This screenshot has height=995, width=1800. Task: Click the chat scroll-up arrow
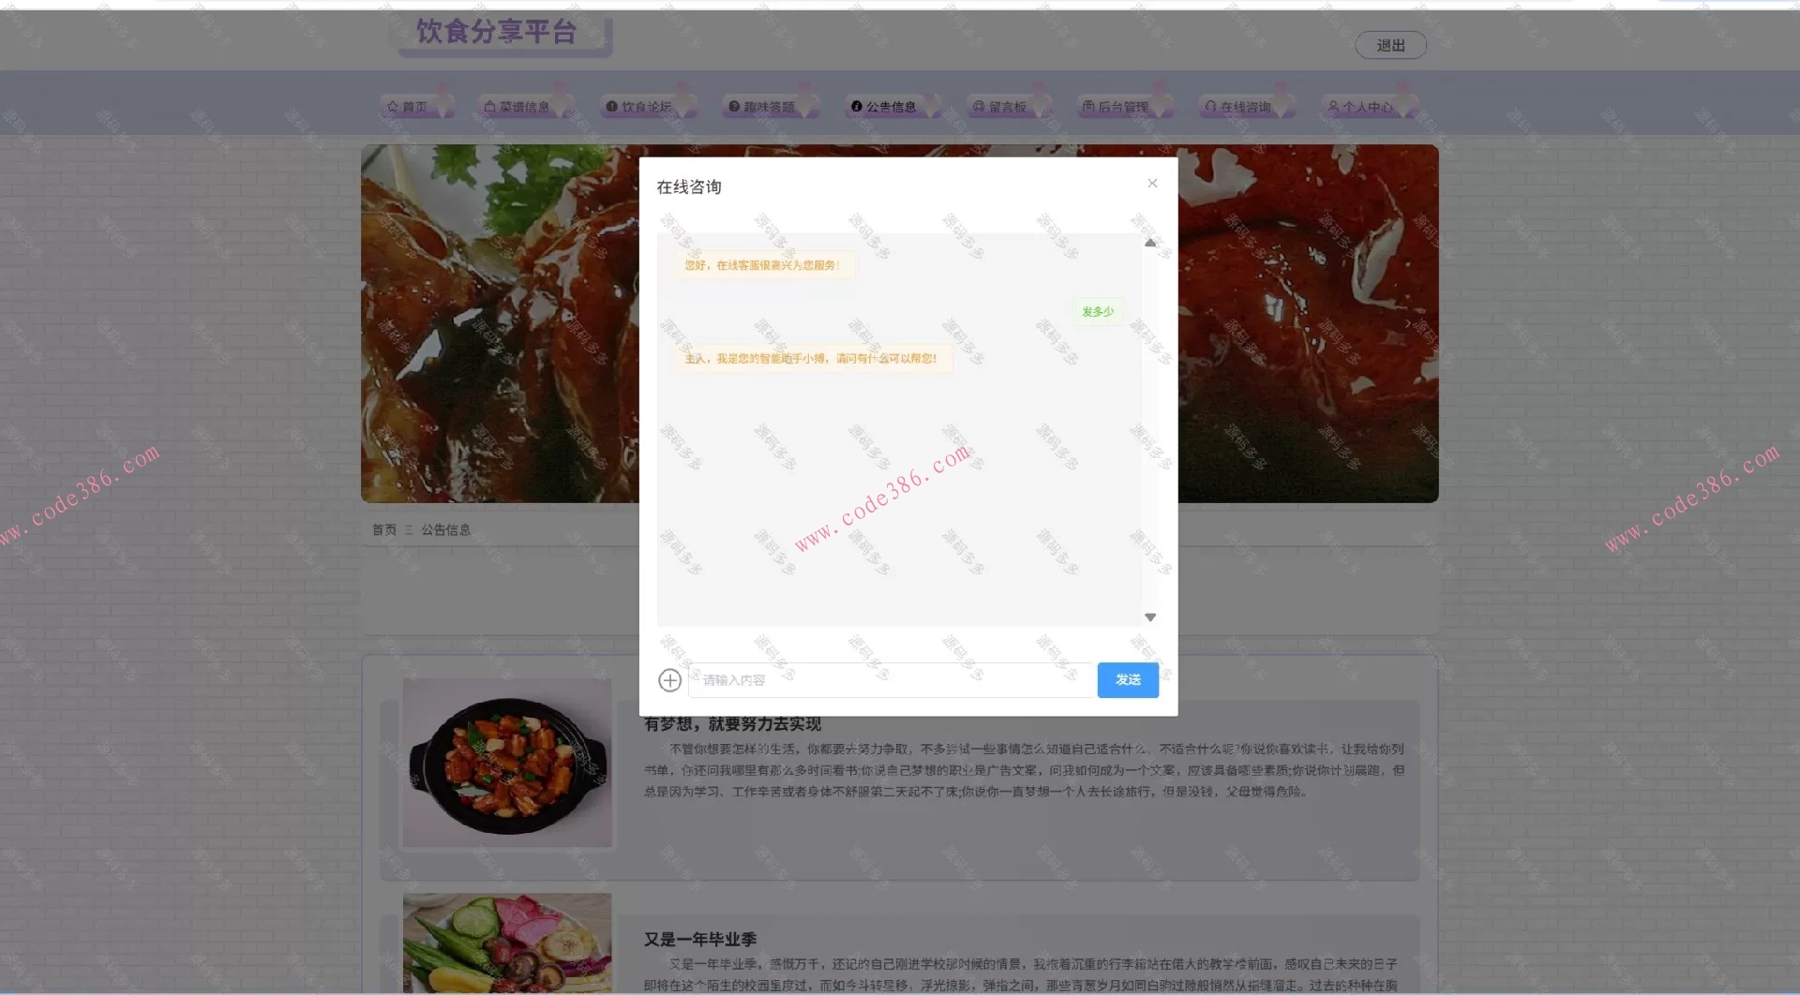(1150, 243)
